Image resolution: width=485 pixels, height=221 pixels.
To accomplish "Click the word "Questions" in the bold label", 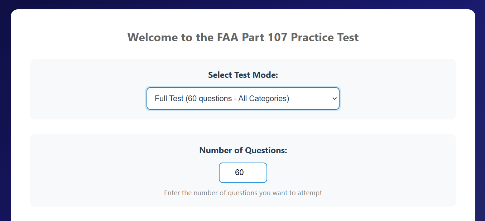I will point(266,150).
